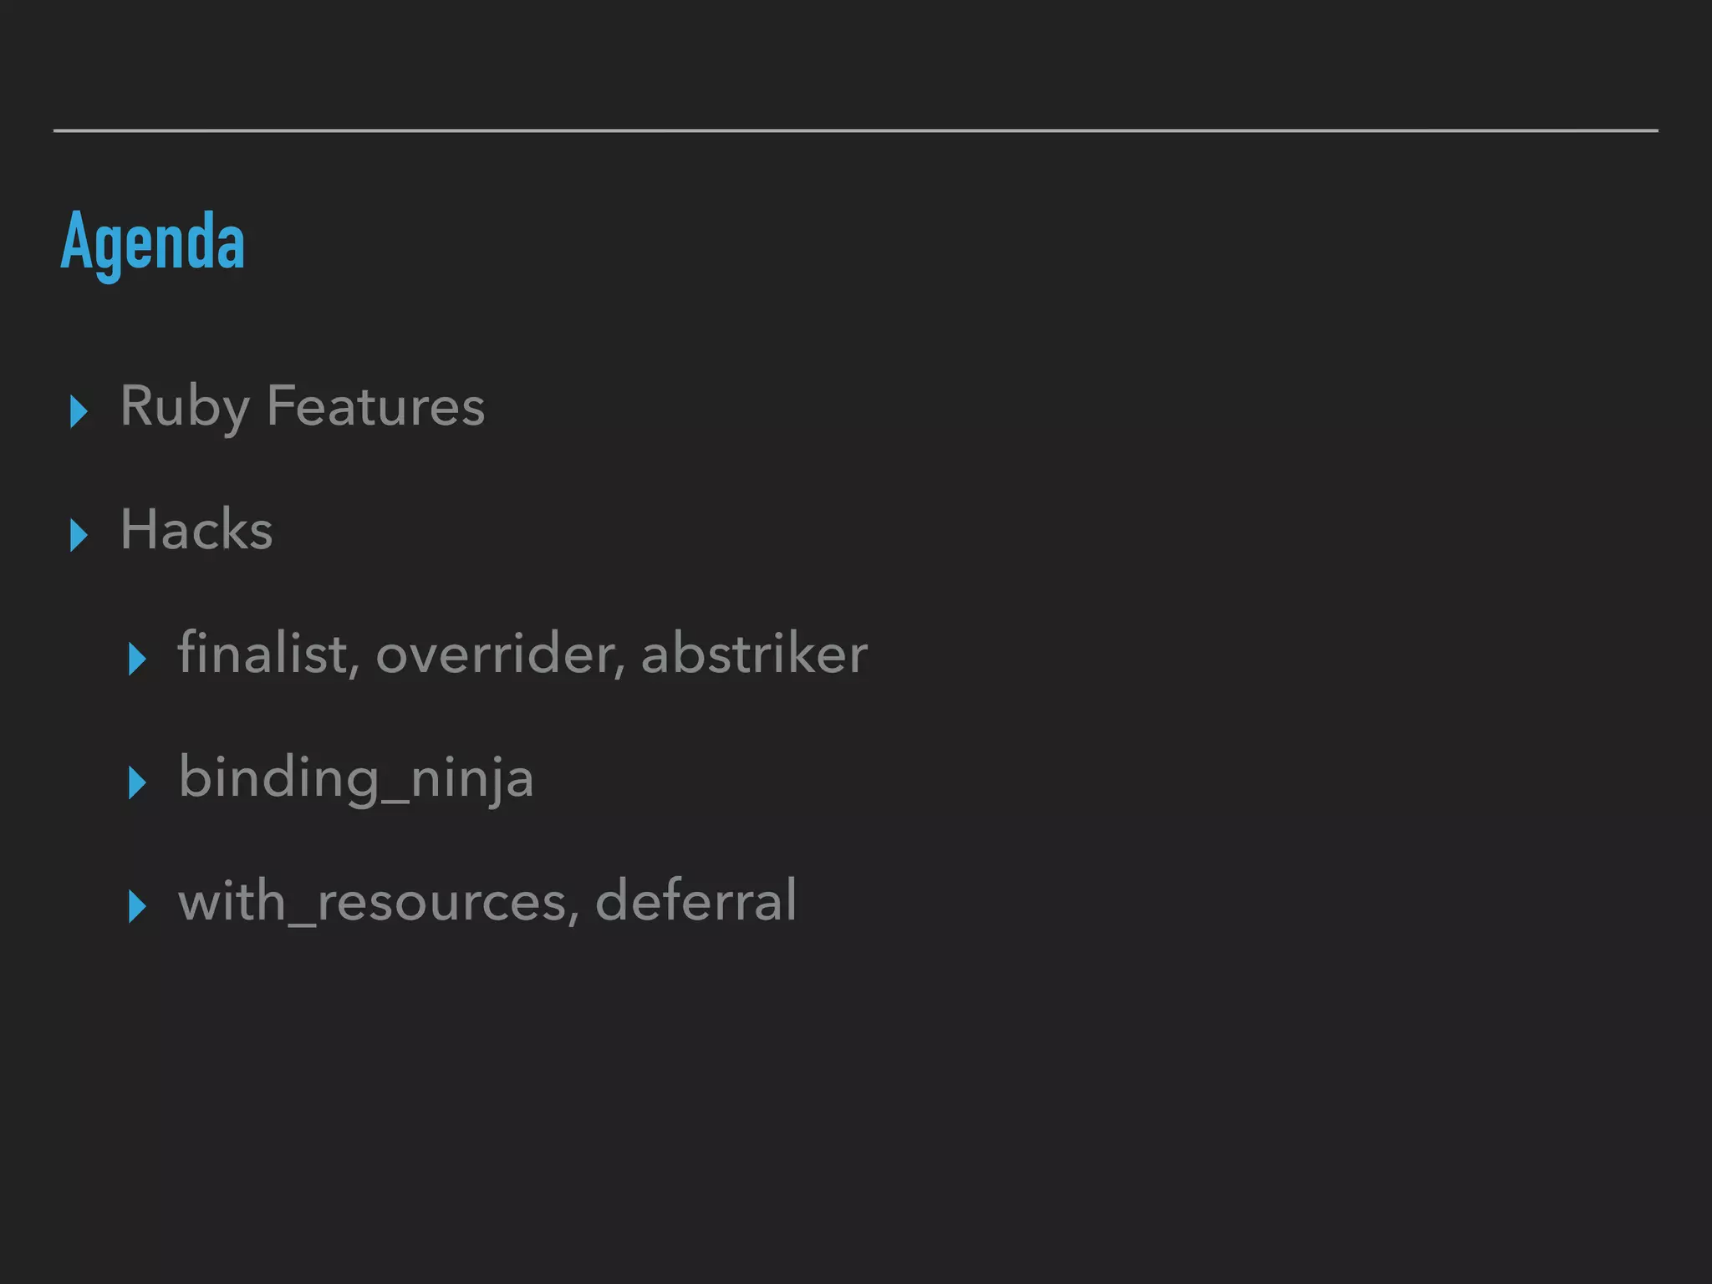The image size is (1712, 1284).
Task: Click the blue arrow bullet beside Hacks
Action: coord(79,536)
